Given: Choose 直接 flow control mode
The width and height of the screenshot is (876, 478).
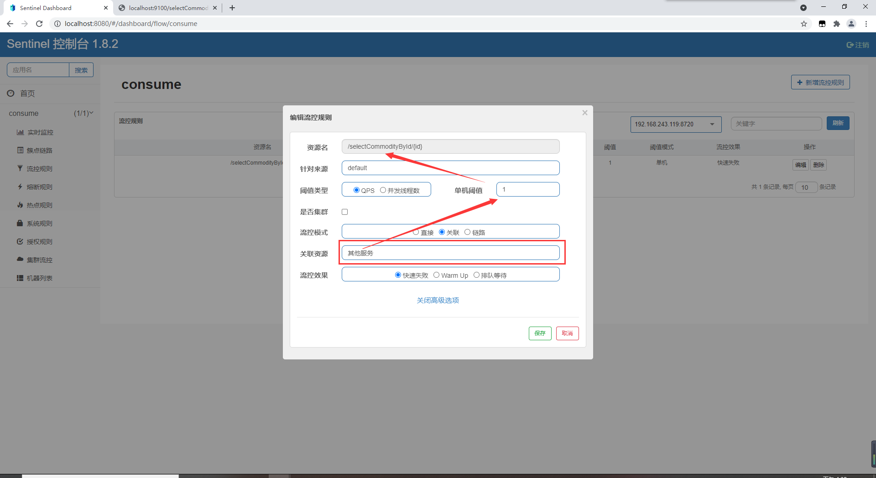Looking at the screenshot, I should 416,232.
